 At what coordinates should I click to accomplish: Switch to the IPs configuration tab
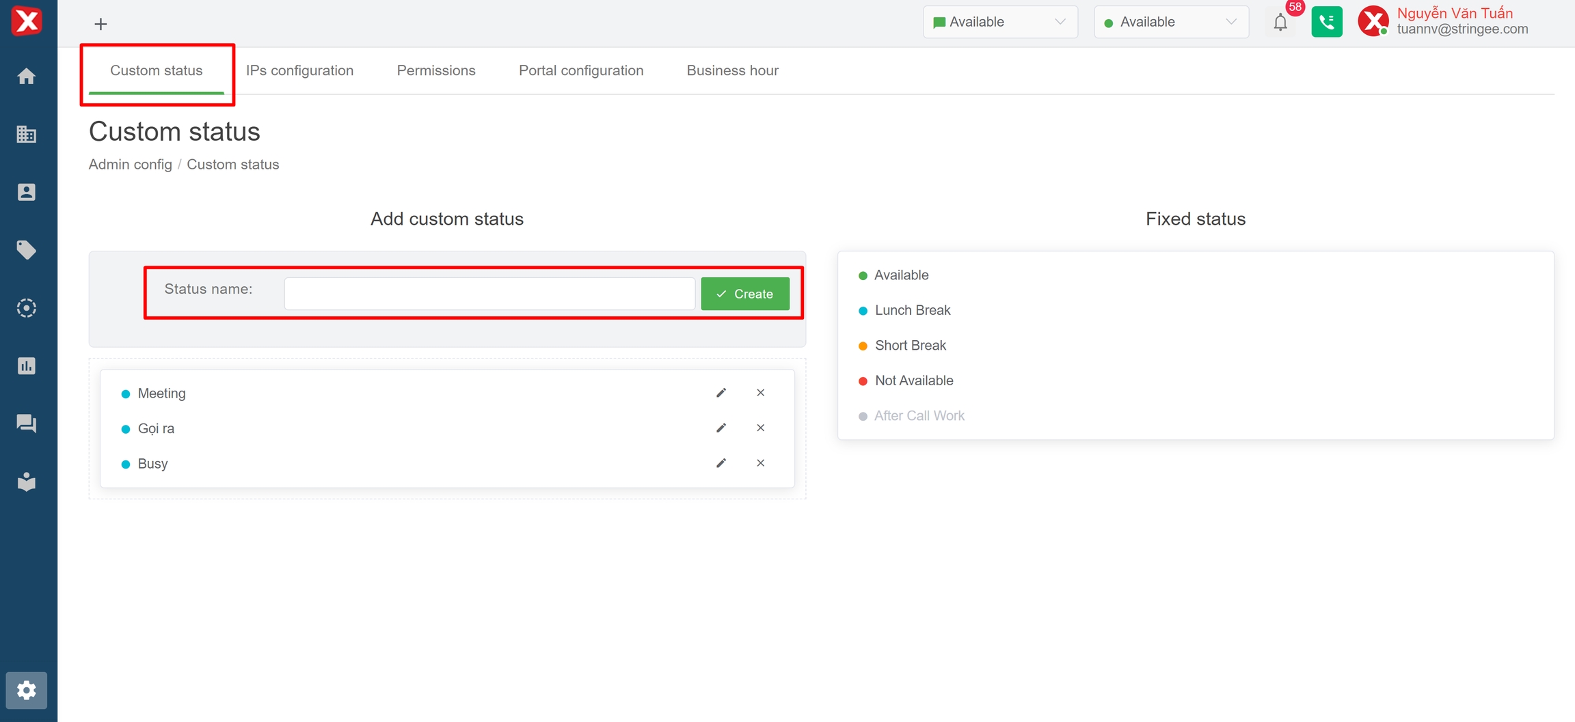299,70
